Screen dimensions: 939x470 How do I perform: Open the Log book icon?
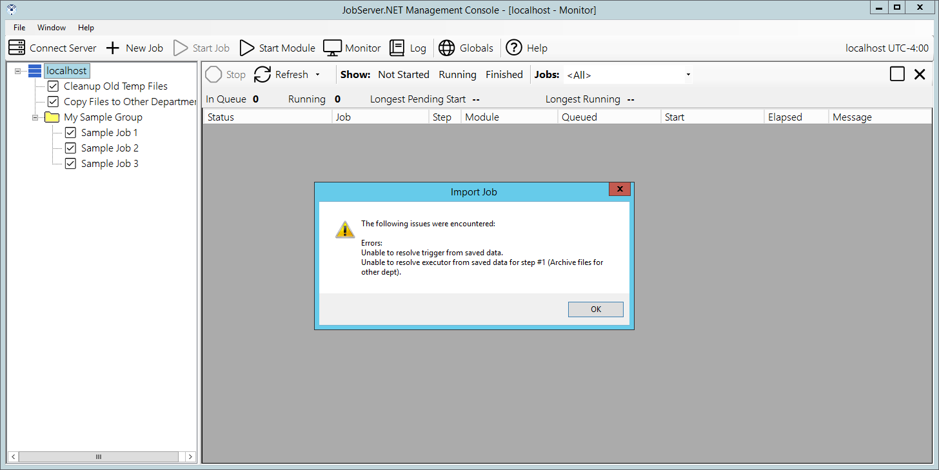(x=397, y=48)
